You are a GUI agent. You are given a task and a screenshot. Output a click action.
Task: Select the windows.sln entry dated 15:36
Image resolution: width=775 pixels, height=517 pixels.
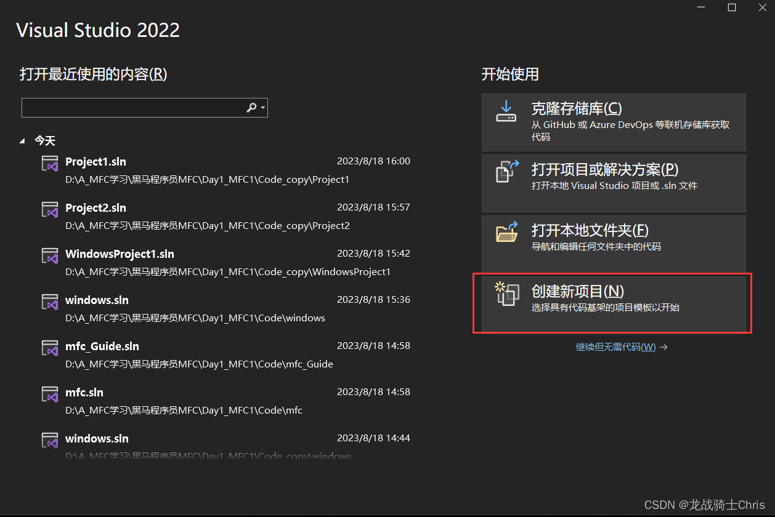[97, 300]
